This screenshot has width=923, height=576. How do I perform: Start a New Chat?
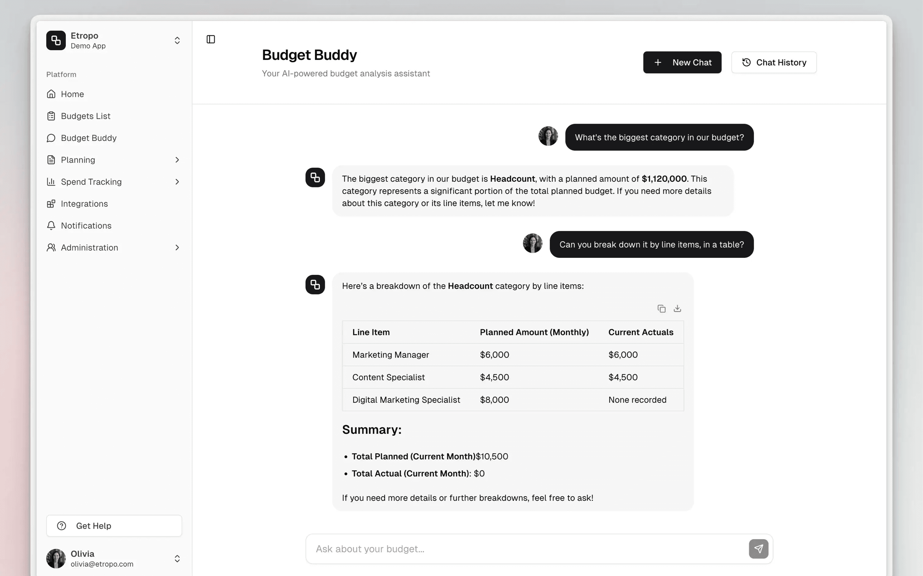point(682,62)
